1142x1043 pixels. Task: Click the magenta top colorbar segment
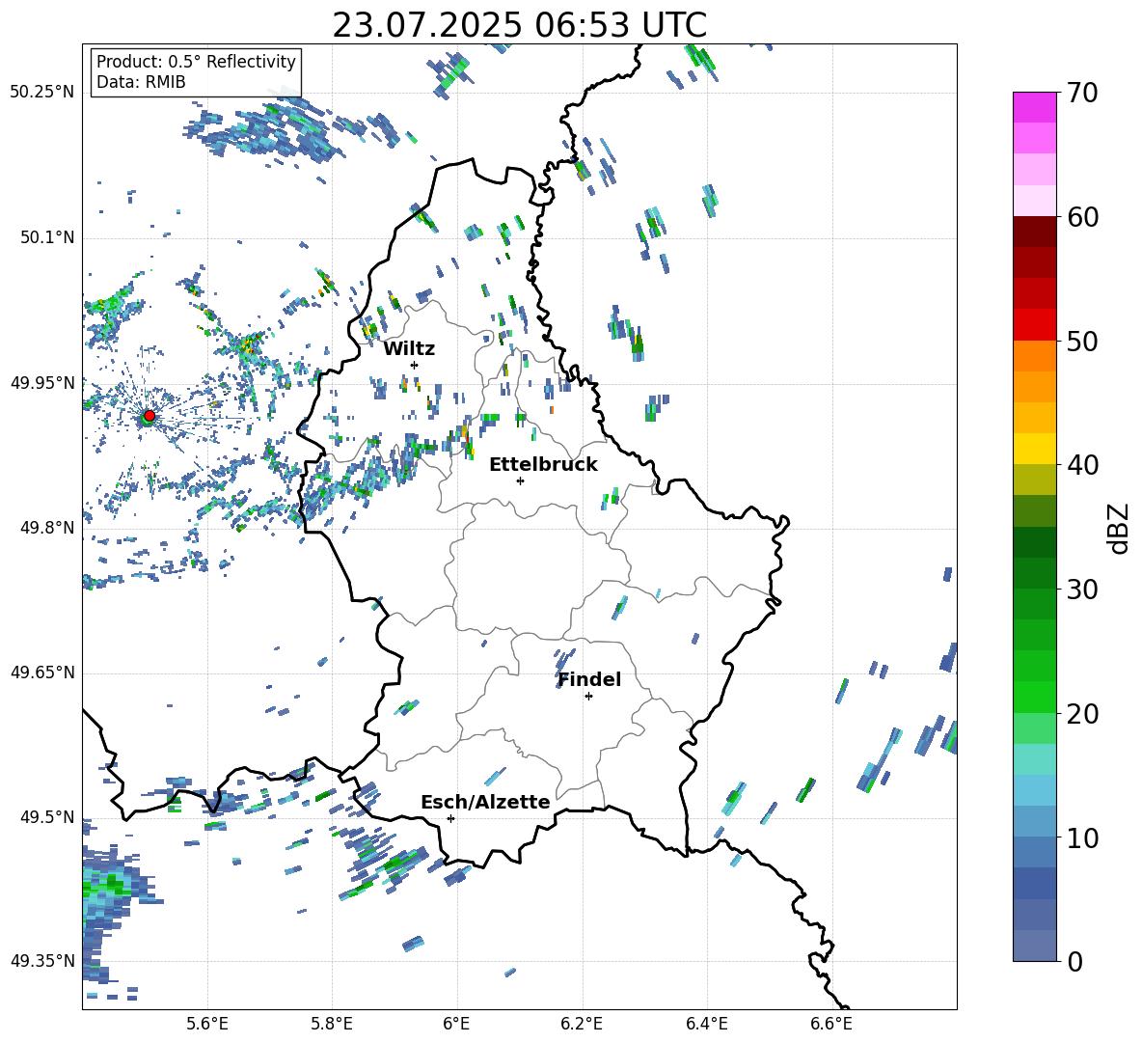point(1034,107)
